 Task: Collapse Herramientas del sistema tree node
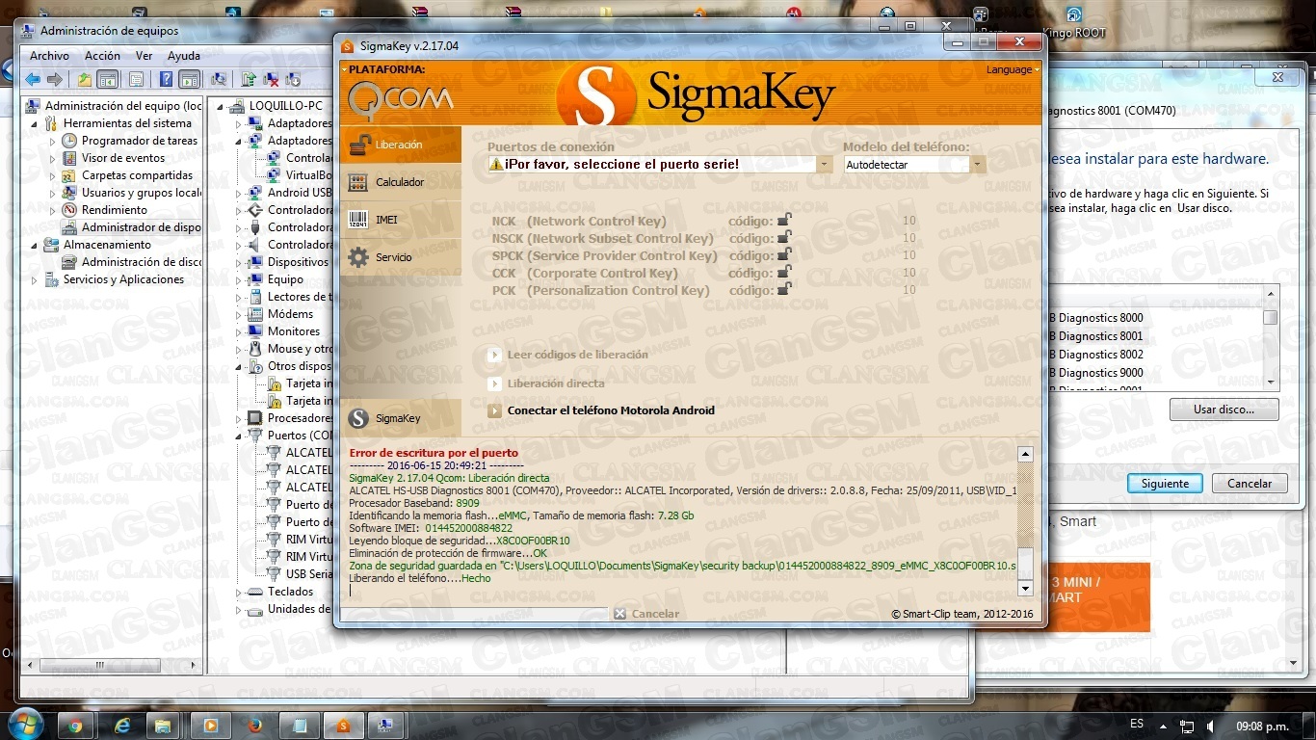click(x=36, y=123)
